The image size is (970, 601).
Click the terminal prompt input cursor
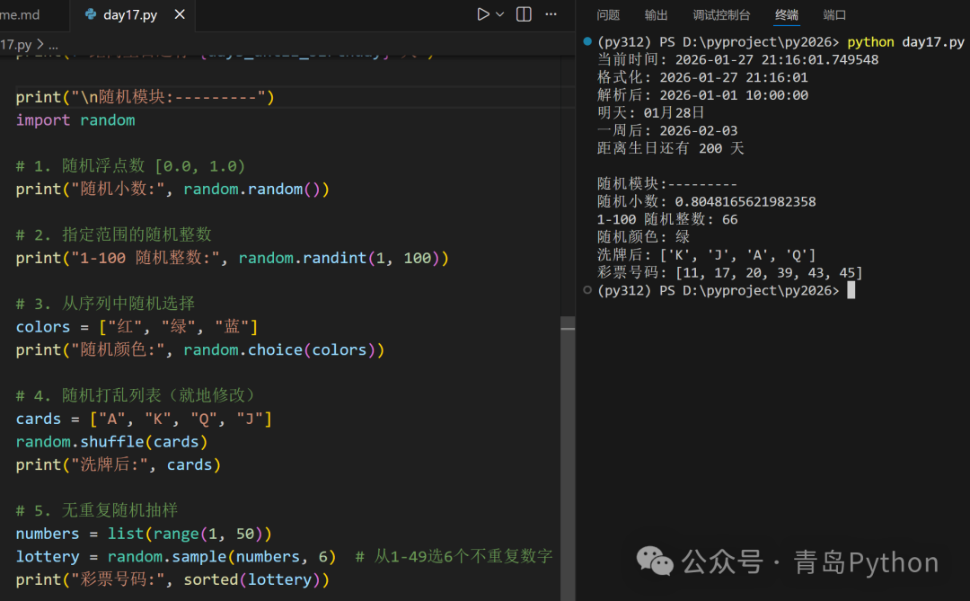[851, 289]
